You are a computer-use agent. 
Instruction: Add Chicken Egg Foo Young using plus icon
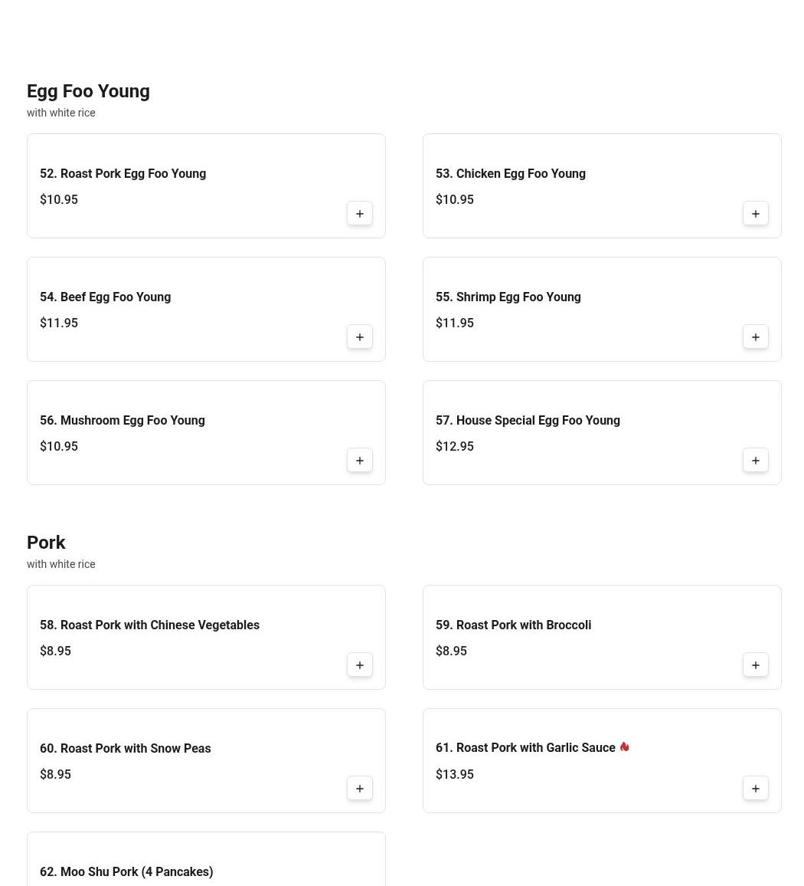(x=756, y=214)
